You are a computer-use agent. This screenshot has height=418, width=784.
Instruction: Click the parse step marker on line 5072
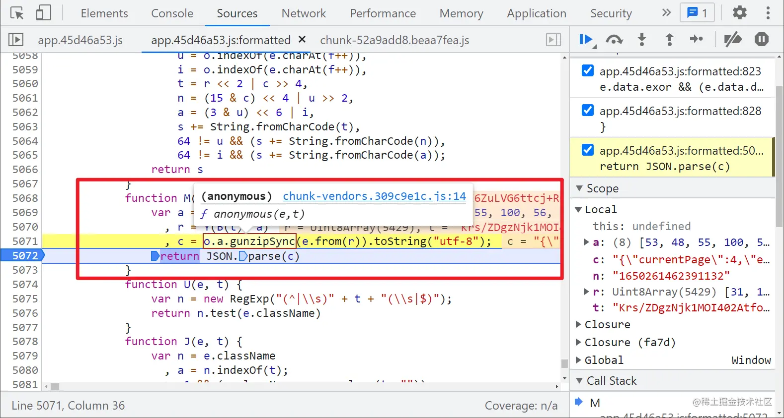pyautogui.click(x=243, y=256)
